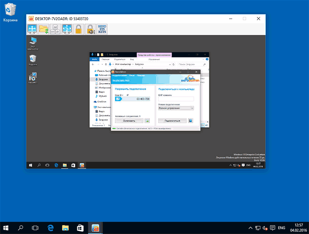309x234 pixels.
Task: Select Recycle Bin on remote desktop
Action: click(x=33, y=60)
